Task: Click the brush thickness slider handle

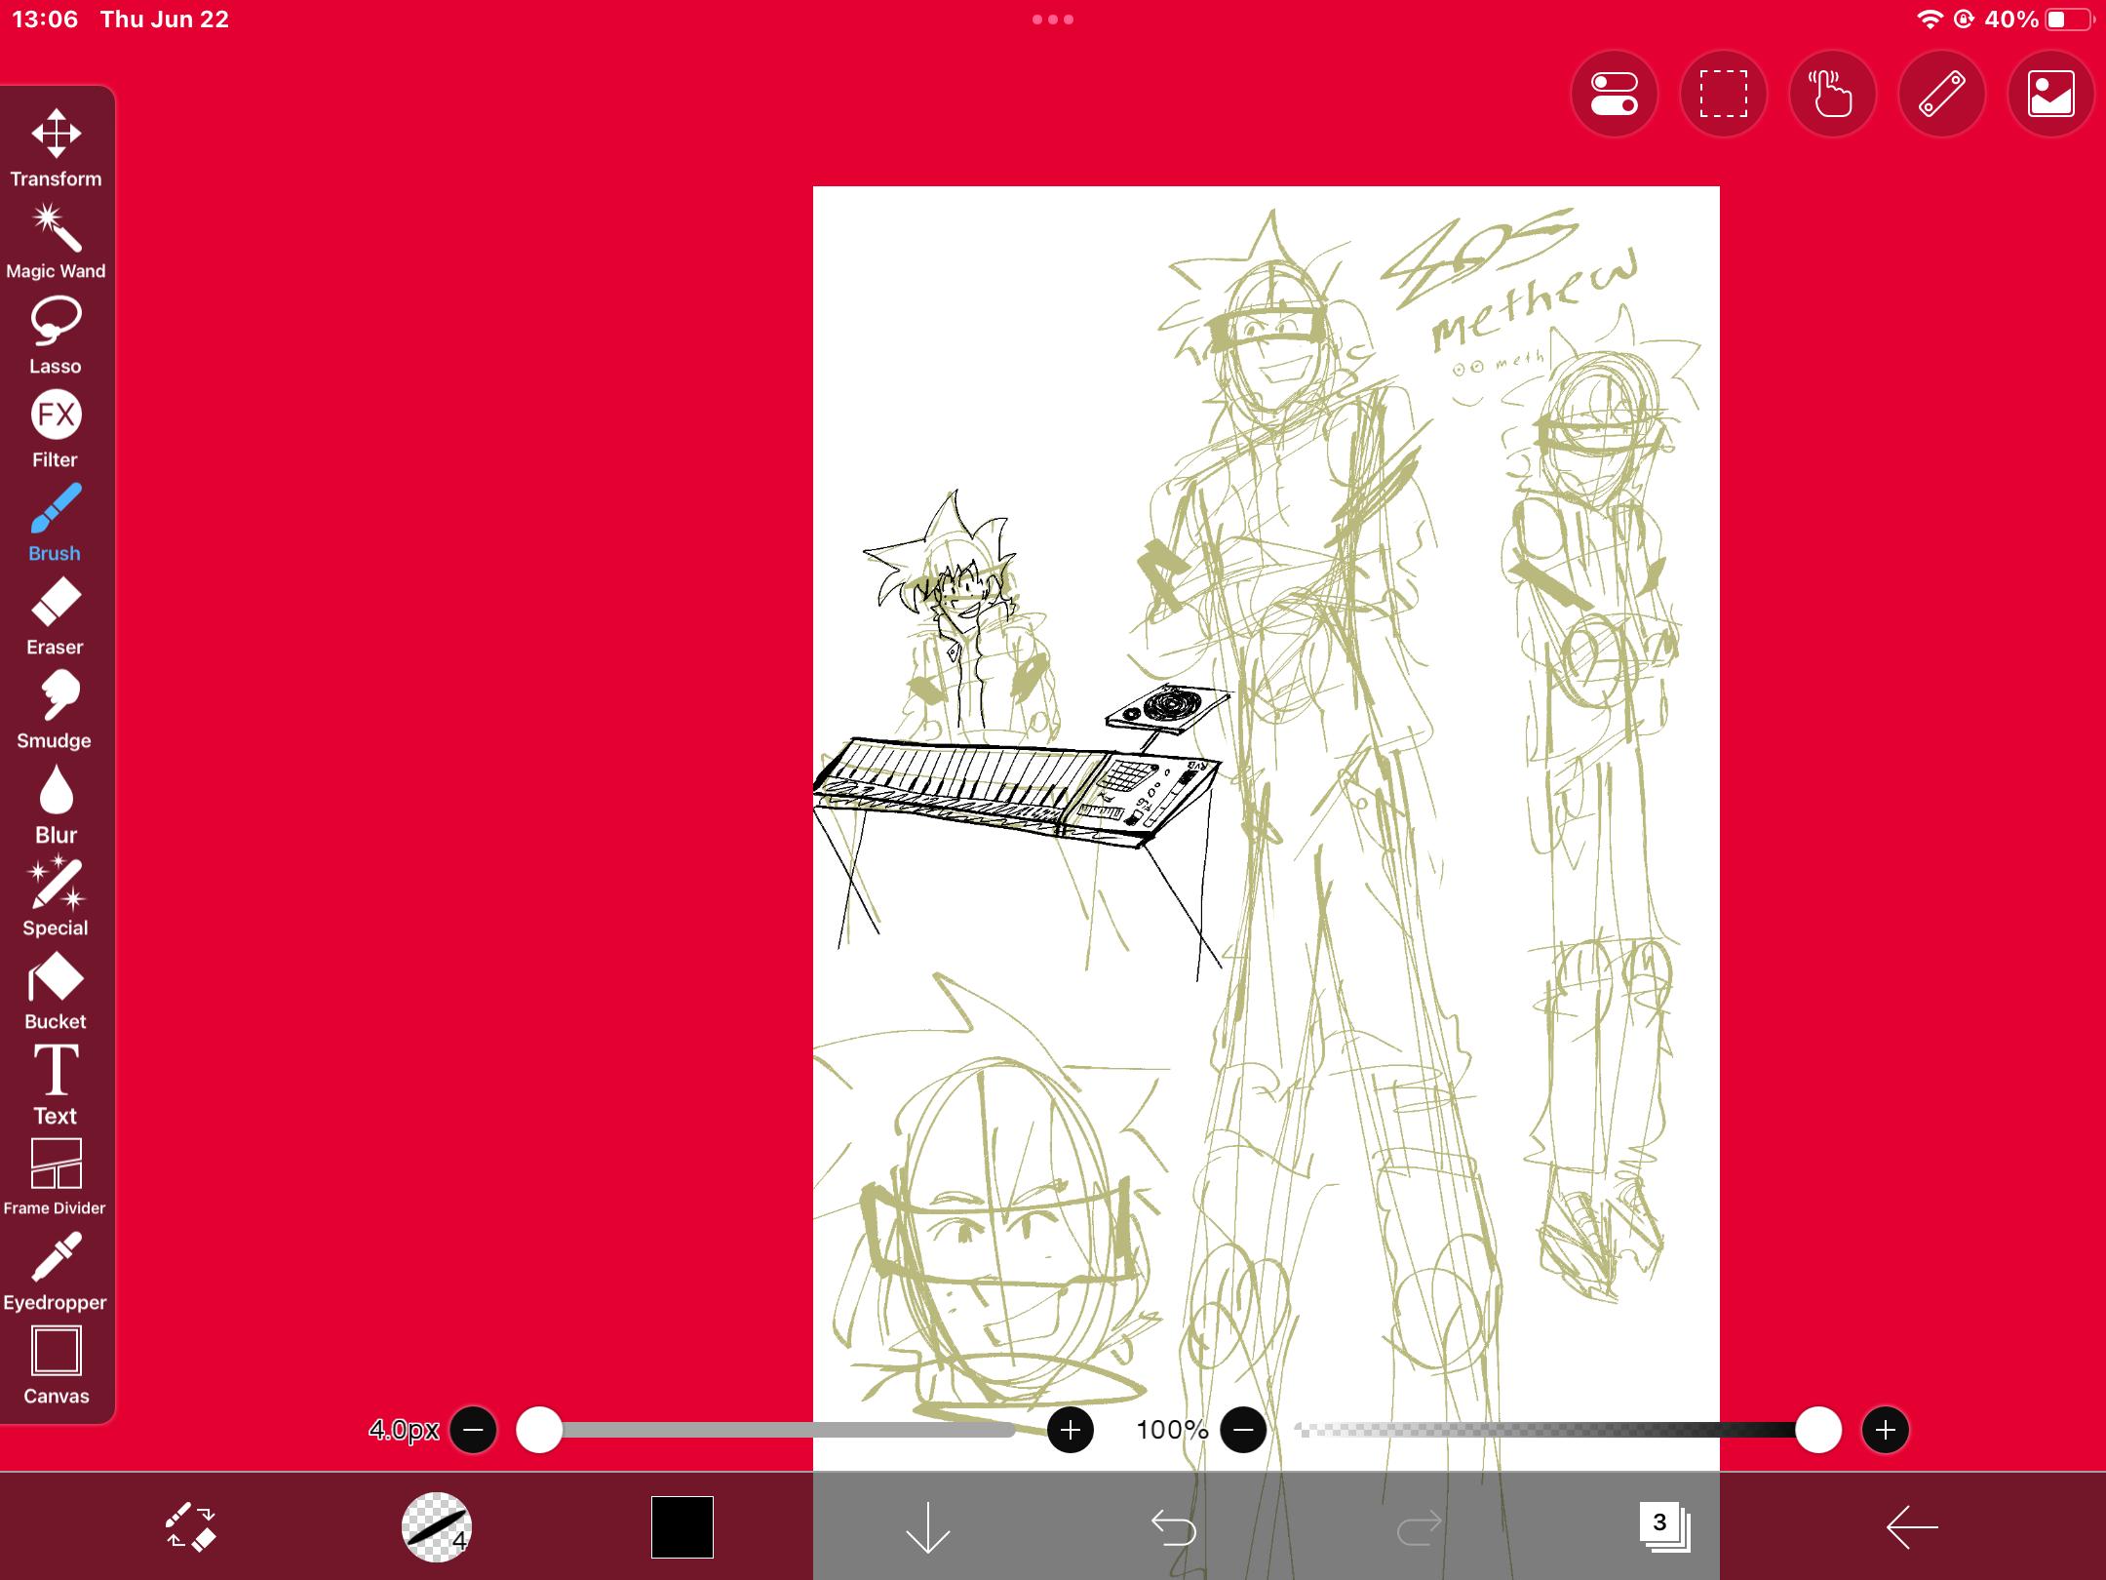Action: coord(539,1430)
